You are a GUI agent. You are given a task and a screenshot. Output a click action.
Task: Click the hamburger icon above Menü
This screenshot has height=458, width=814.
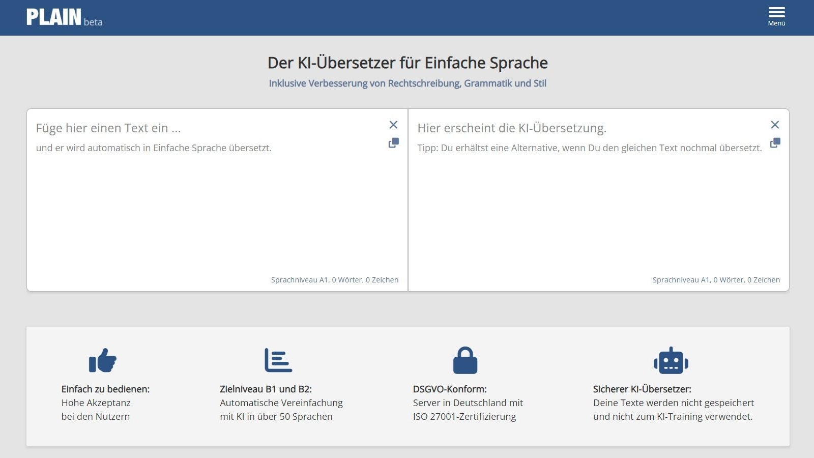[776, 11]
